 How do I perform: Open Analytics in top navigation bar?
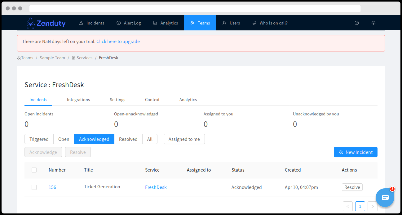[x=166, y=23]
